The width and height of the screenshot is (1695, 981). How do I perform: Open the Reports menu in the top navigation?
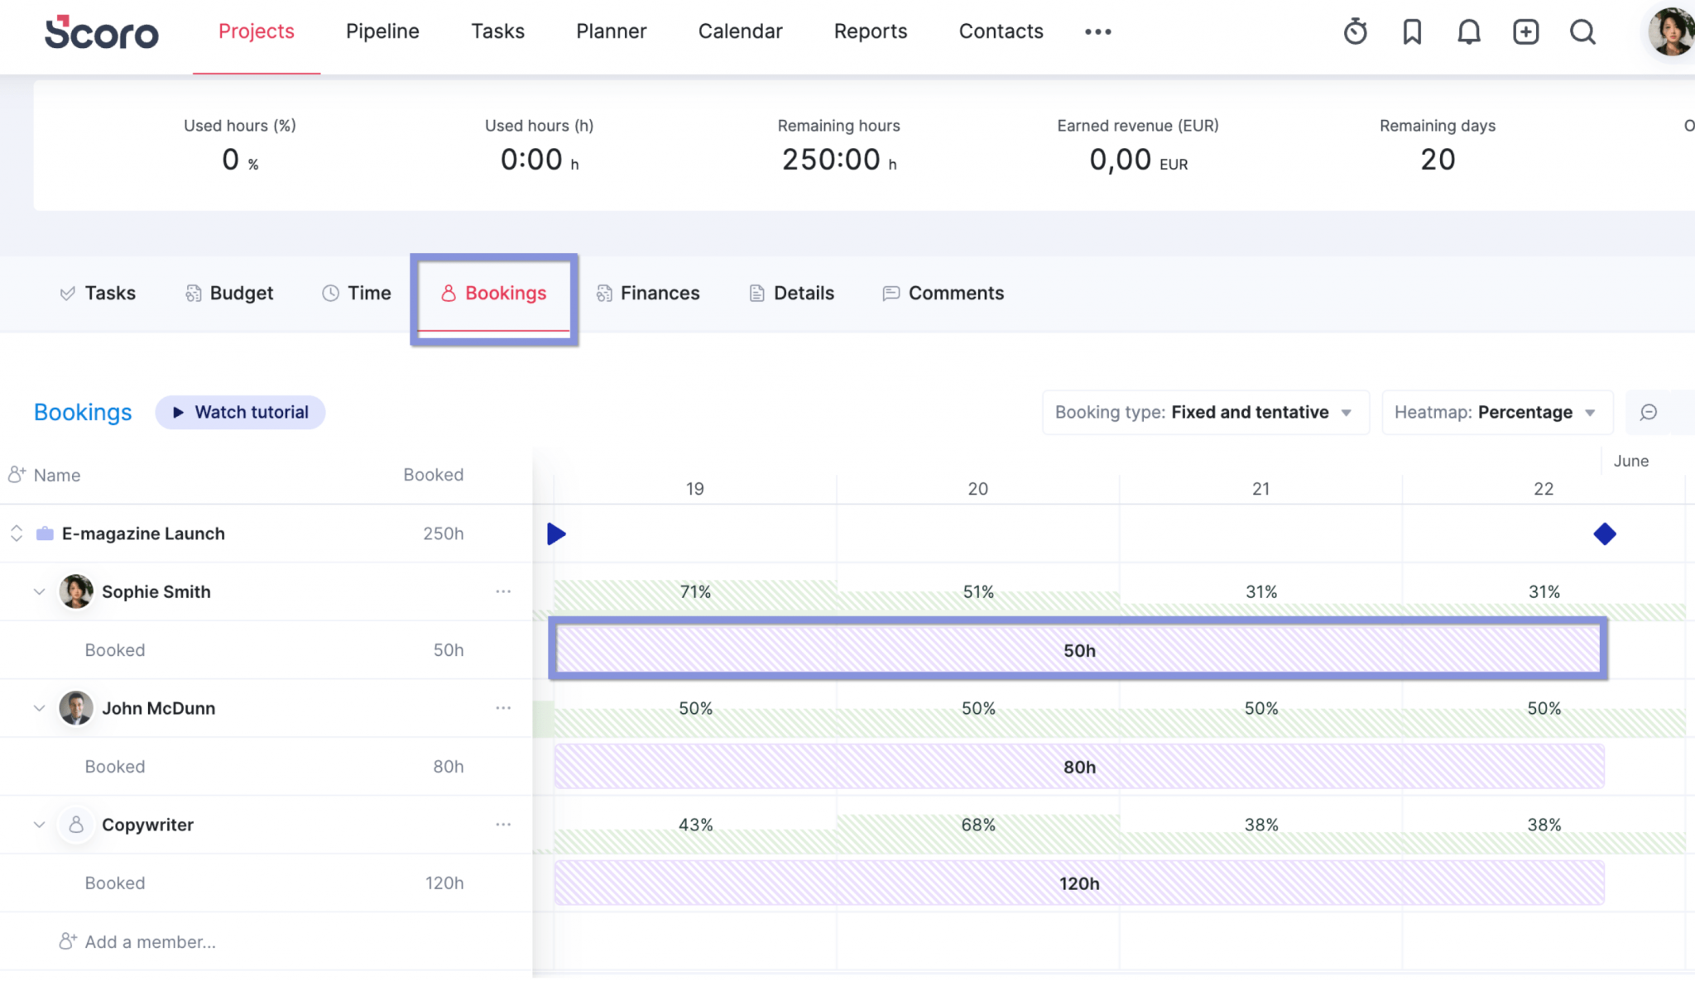(871, 31)
